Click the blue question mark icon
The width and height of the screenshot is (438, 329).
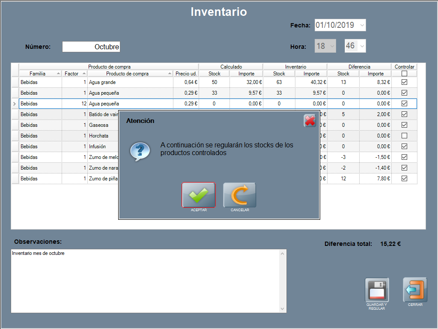pyautogui.click(x=140, y=151)
